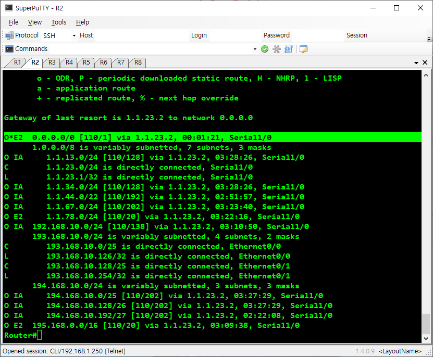Maximize the SuperPuTTY window
The width and height of the screenshot is (433, 357).
397,8
